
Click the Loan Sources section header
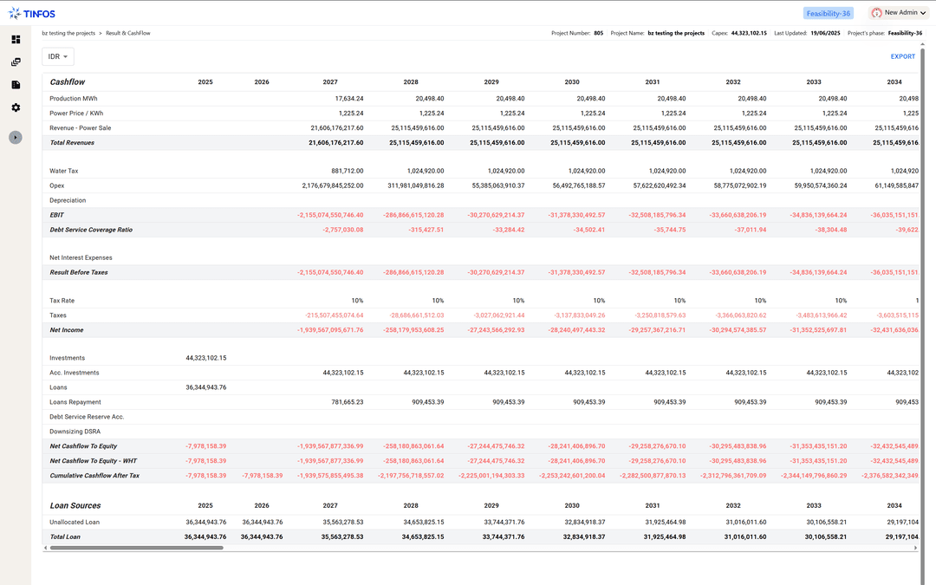75,505
